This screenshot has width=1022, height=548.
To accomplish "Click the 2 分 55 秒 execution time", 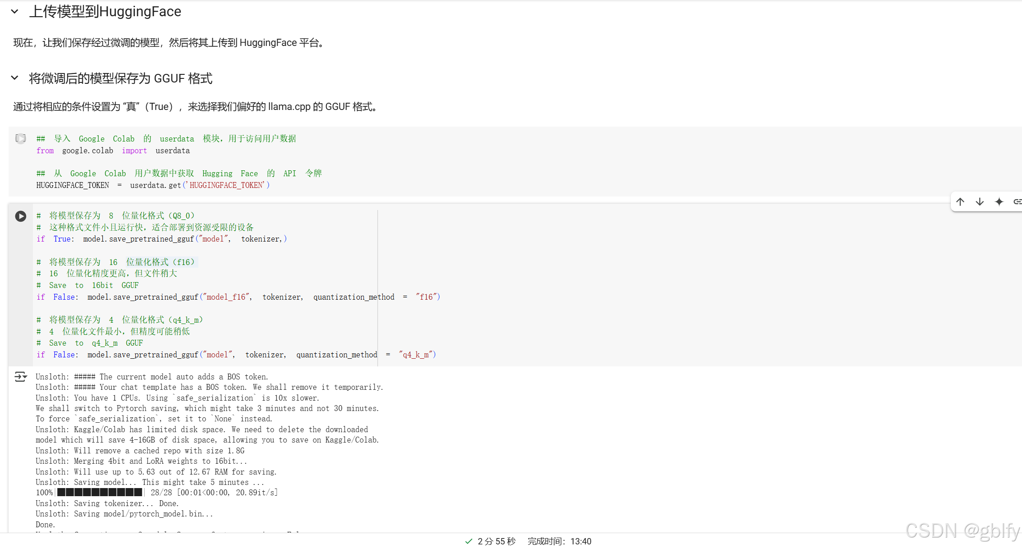I will [x=496, y=541].
